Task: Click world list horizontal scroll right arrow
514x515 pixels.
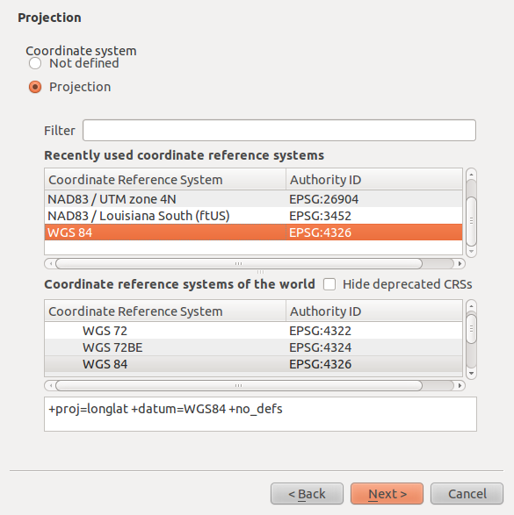Action: [x=460, y=386]
